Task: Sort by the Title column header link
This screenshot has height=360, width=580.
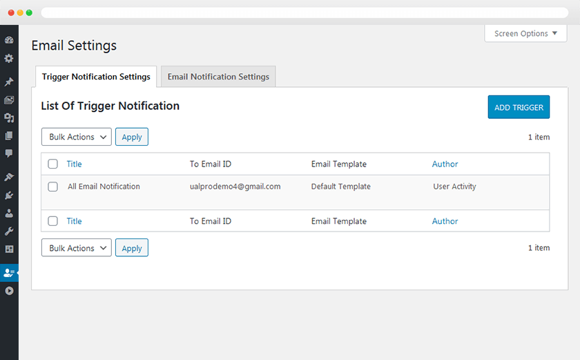Action: pyautogui.click(x=74, y=164)
